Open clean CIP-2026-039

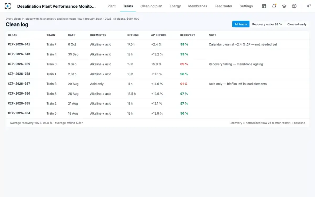[19, 64]
